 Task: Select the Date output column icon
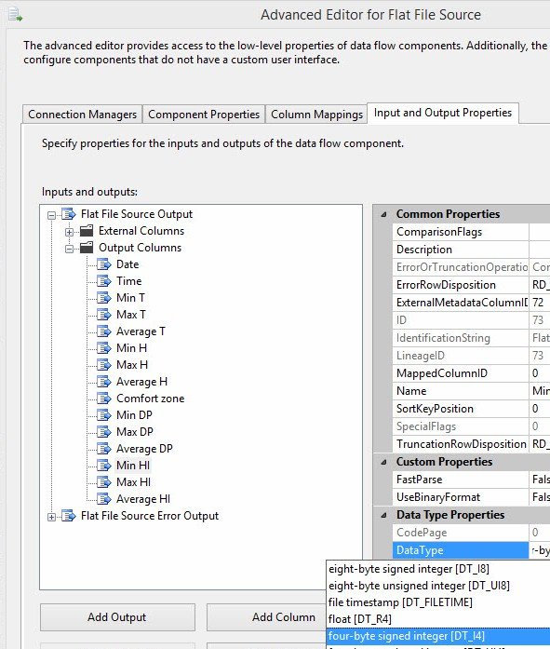coord(104,264)
